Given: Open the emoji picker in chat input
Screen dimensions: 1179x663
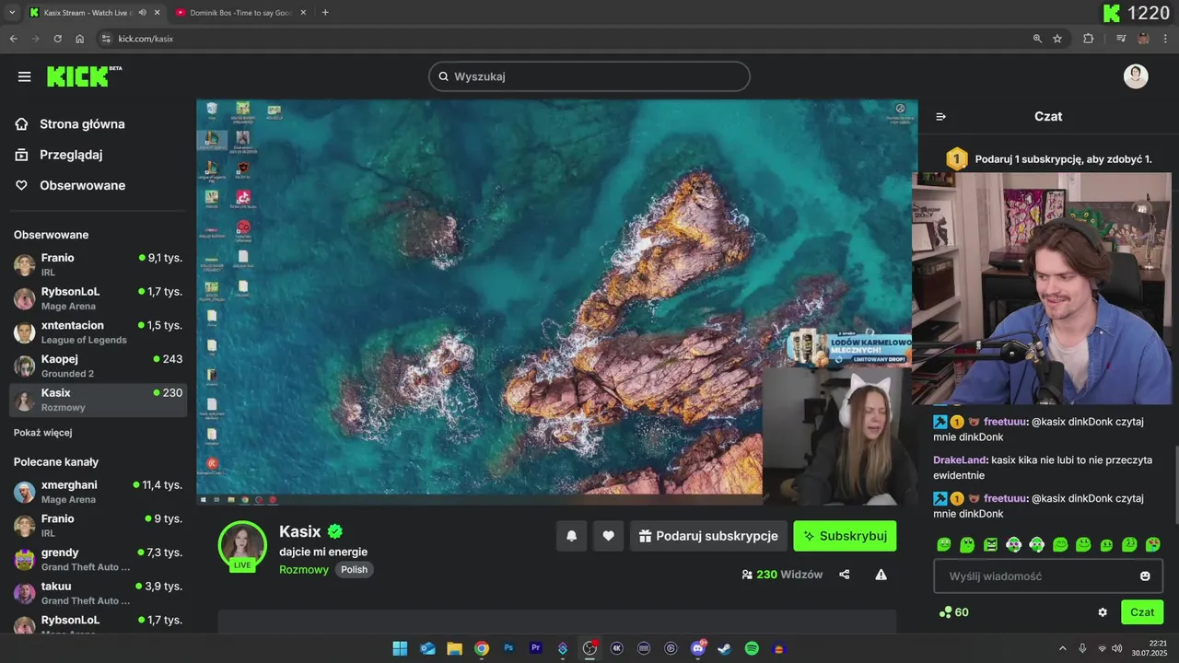Looking at the screenshot, I should click(x=1145, y=576).
